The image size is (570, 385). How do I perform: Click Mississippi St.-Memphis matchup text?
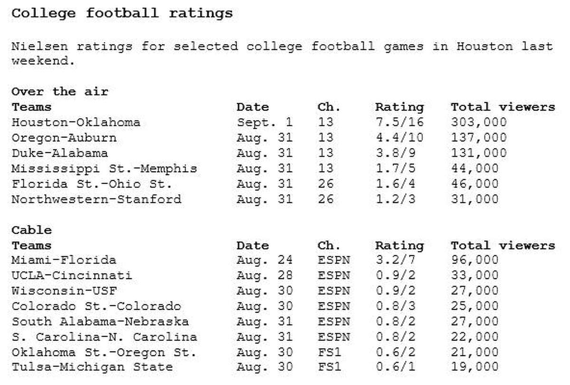click(104, 169)
